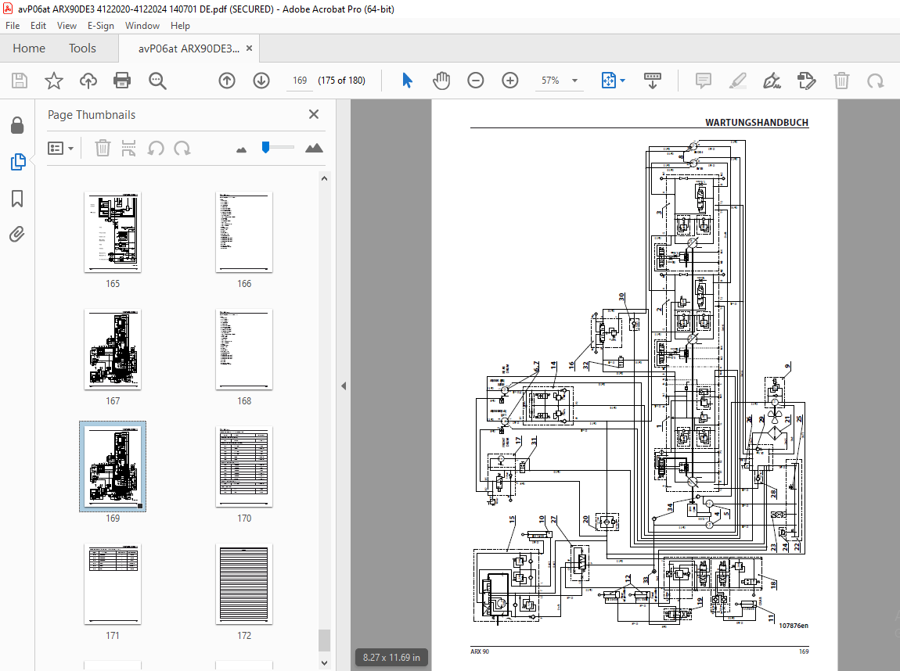
Task: Select page 167 thumbnail
Action: [113, 350]
